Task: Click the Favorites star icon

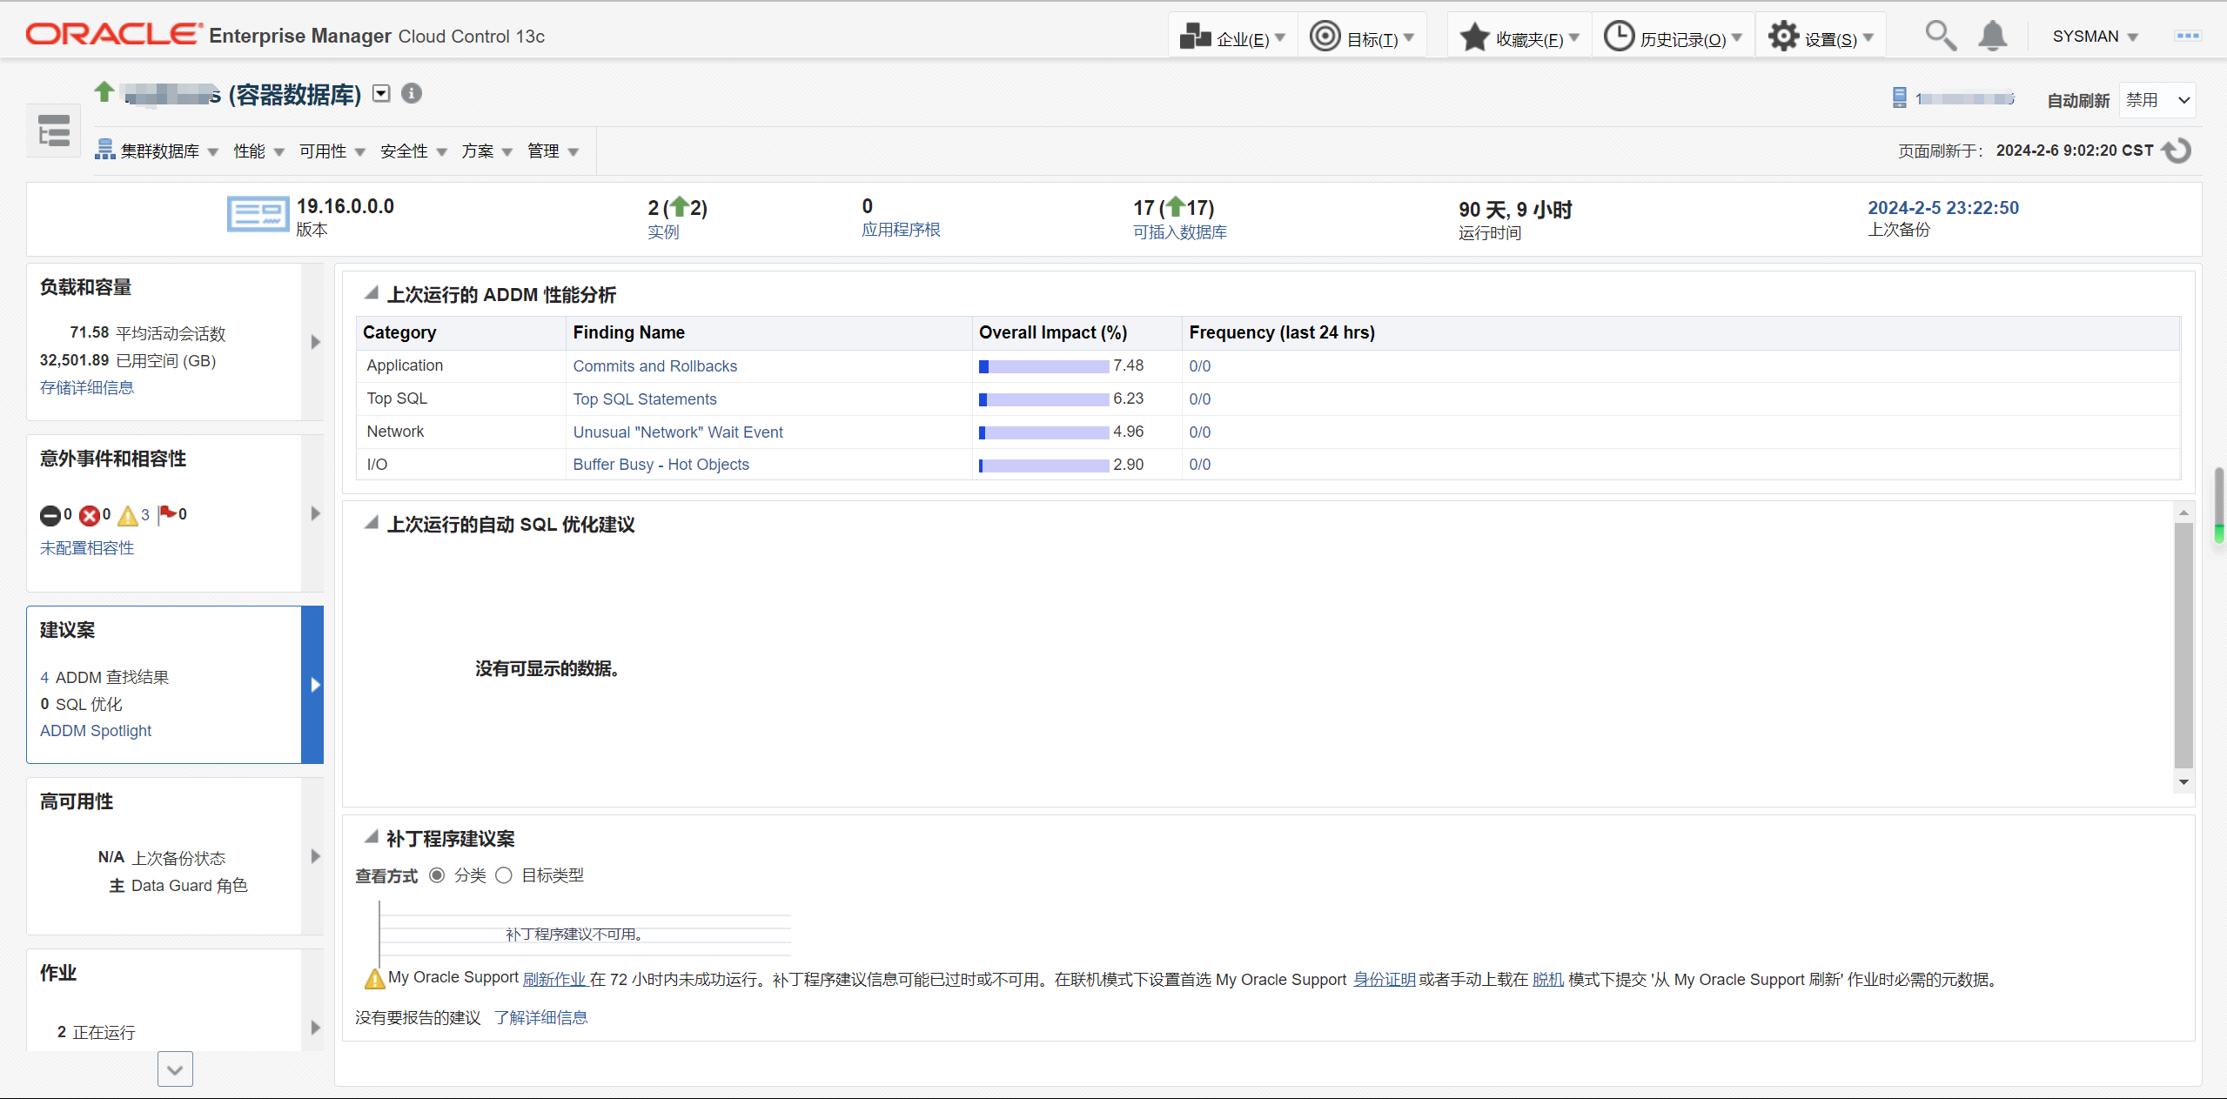Action: (x=1474, y=37)
